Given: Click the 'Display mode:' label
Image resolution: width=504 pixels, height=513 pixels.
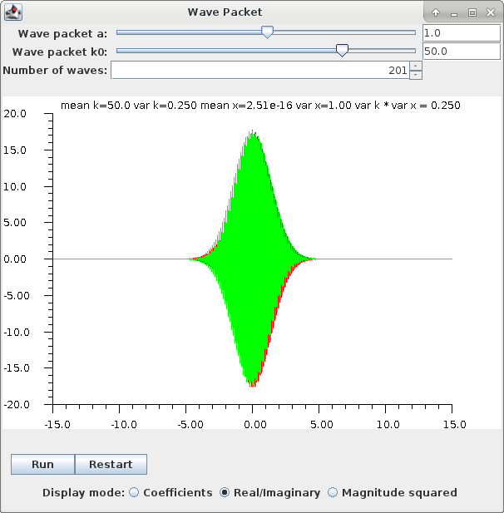Looking at the screenshot, I should (x=83, y=492).
